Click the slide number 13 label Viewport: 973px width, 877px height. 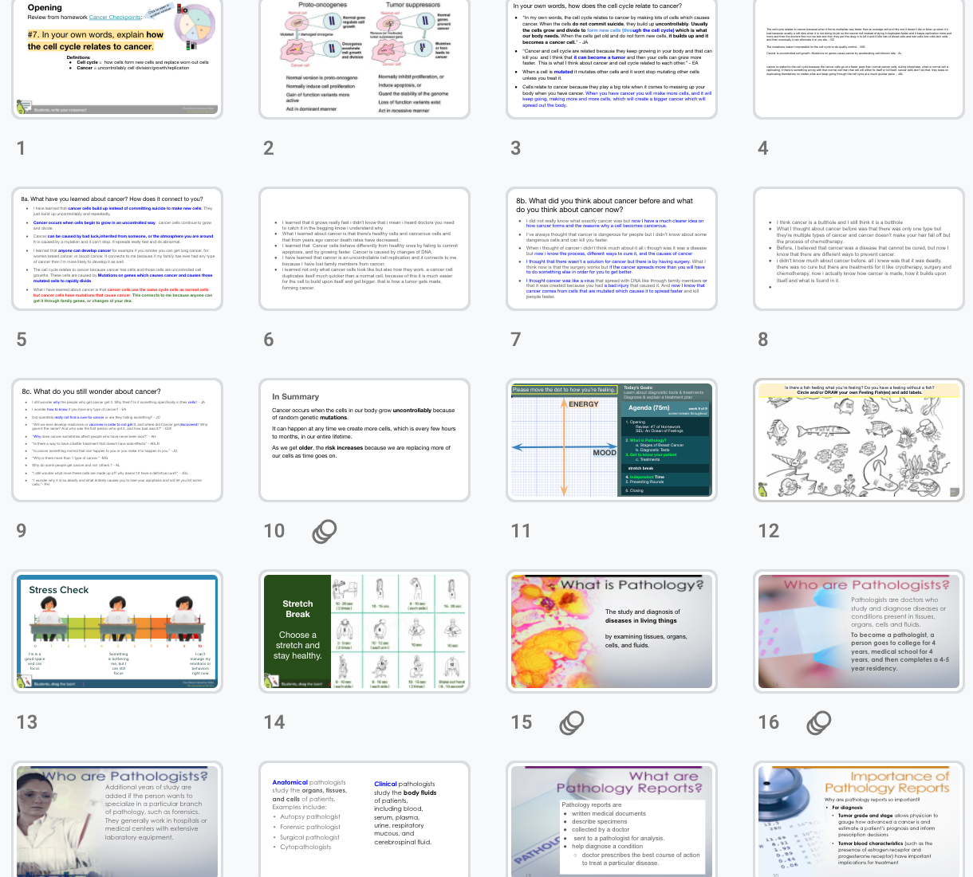coord(27,722)
